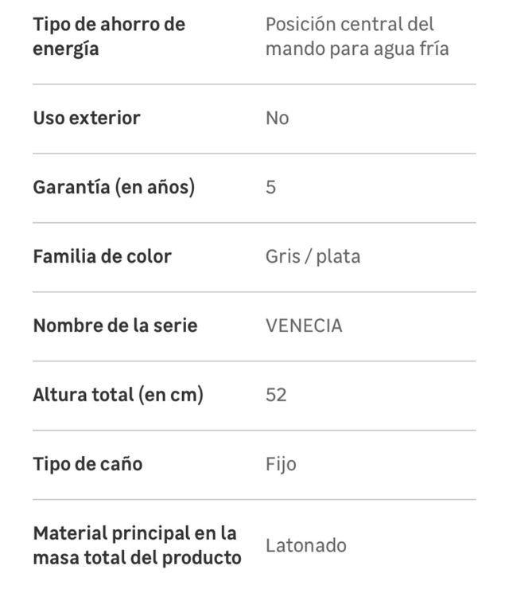The width and height of the screenshot is (509, 593).
Task: Click the 'Familia de color' label
Action: [102, 256]
